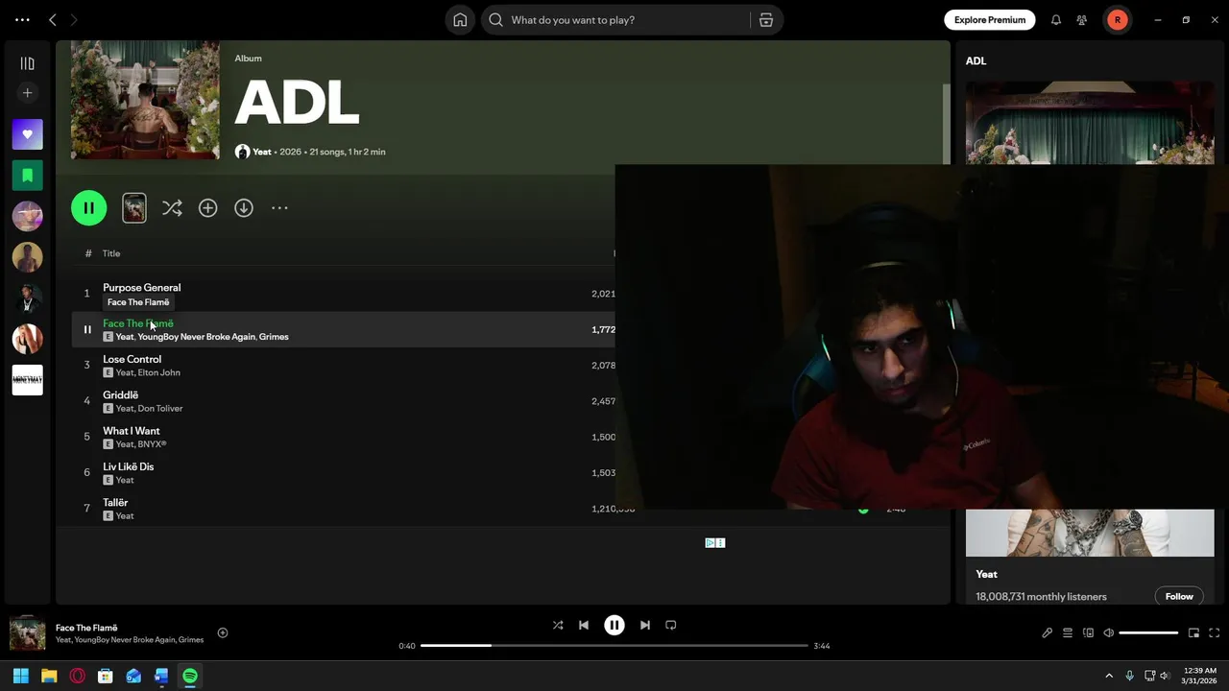Open Yeat name in artist card
1229x691 pixels.
coord(987,574)
